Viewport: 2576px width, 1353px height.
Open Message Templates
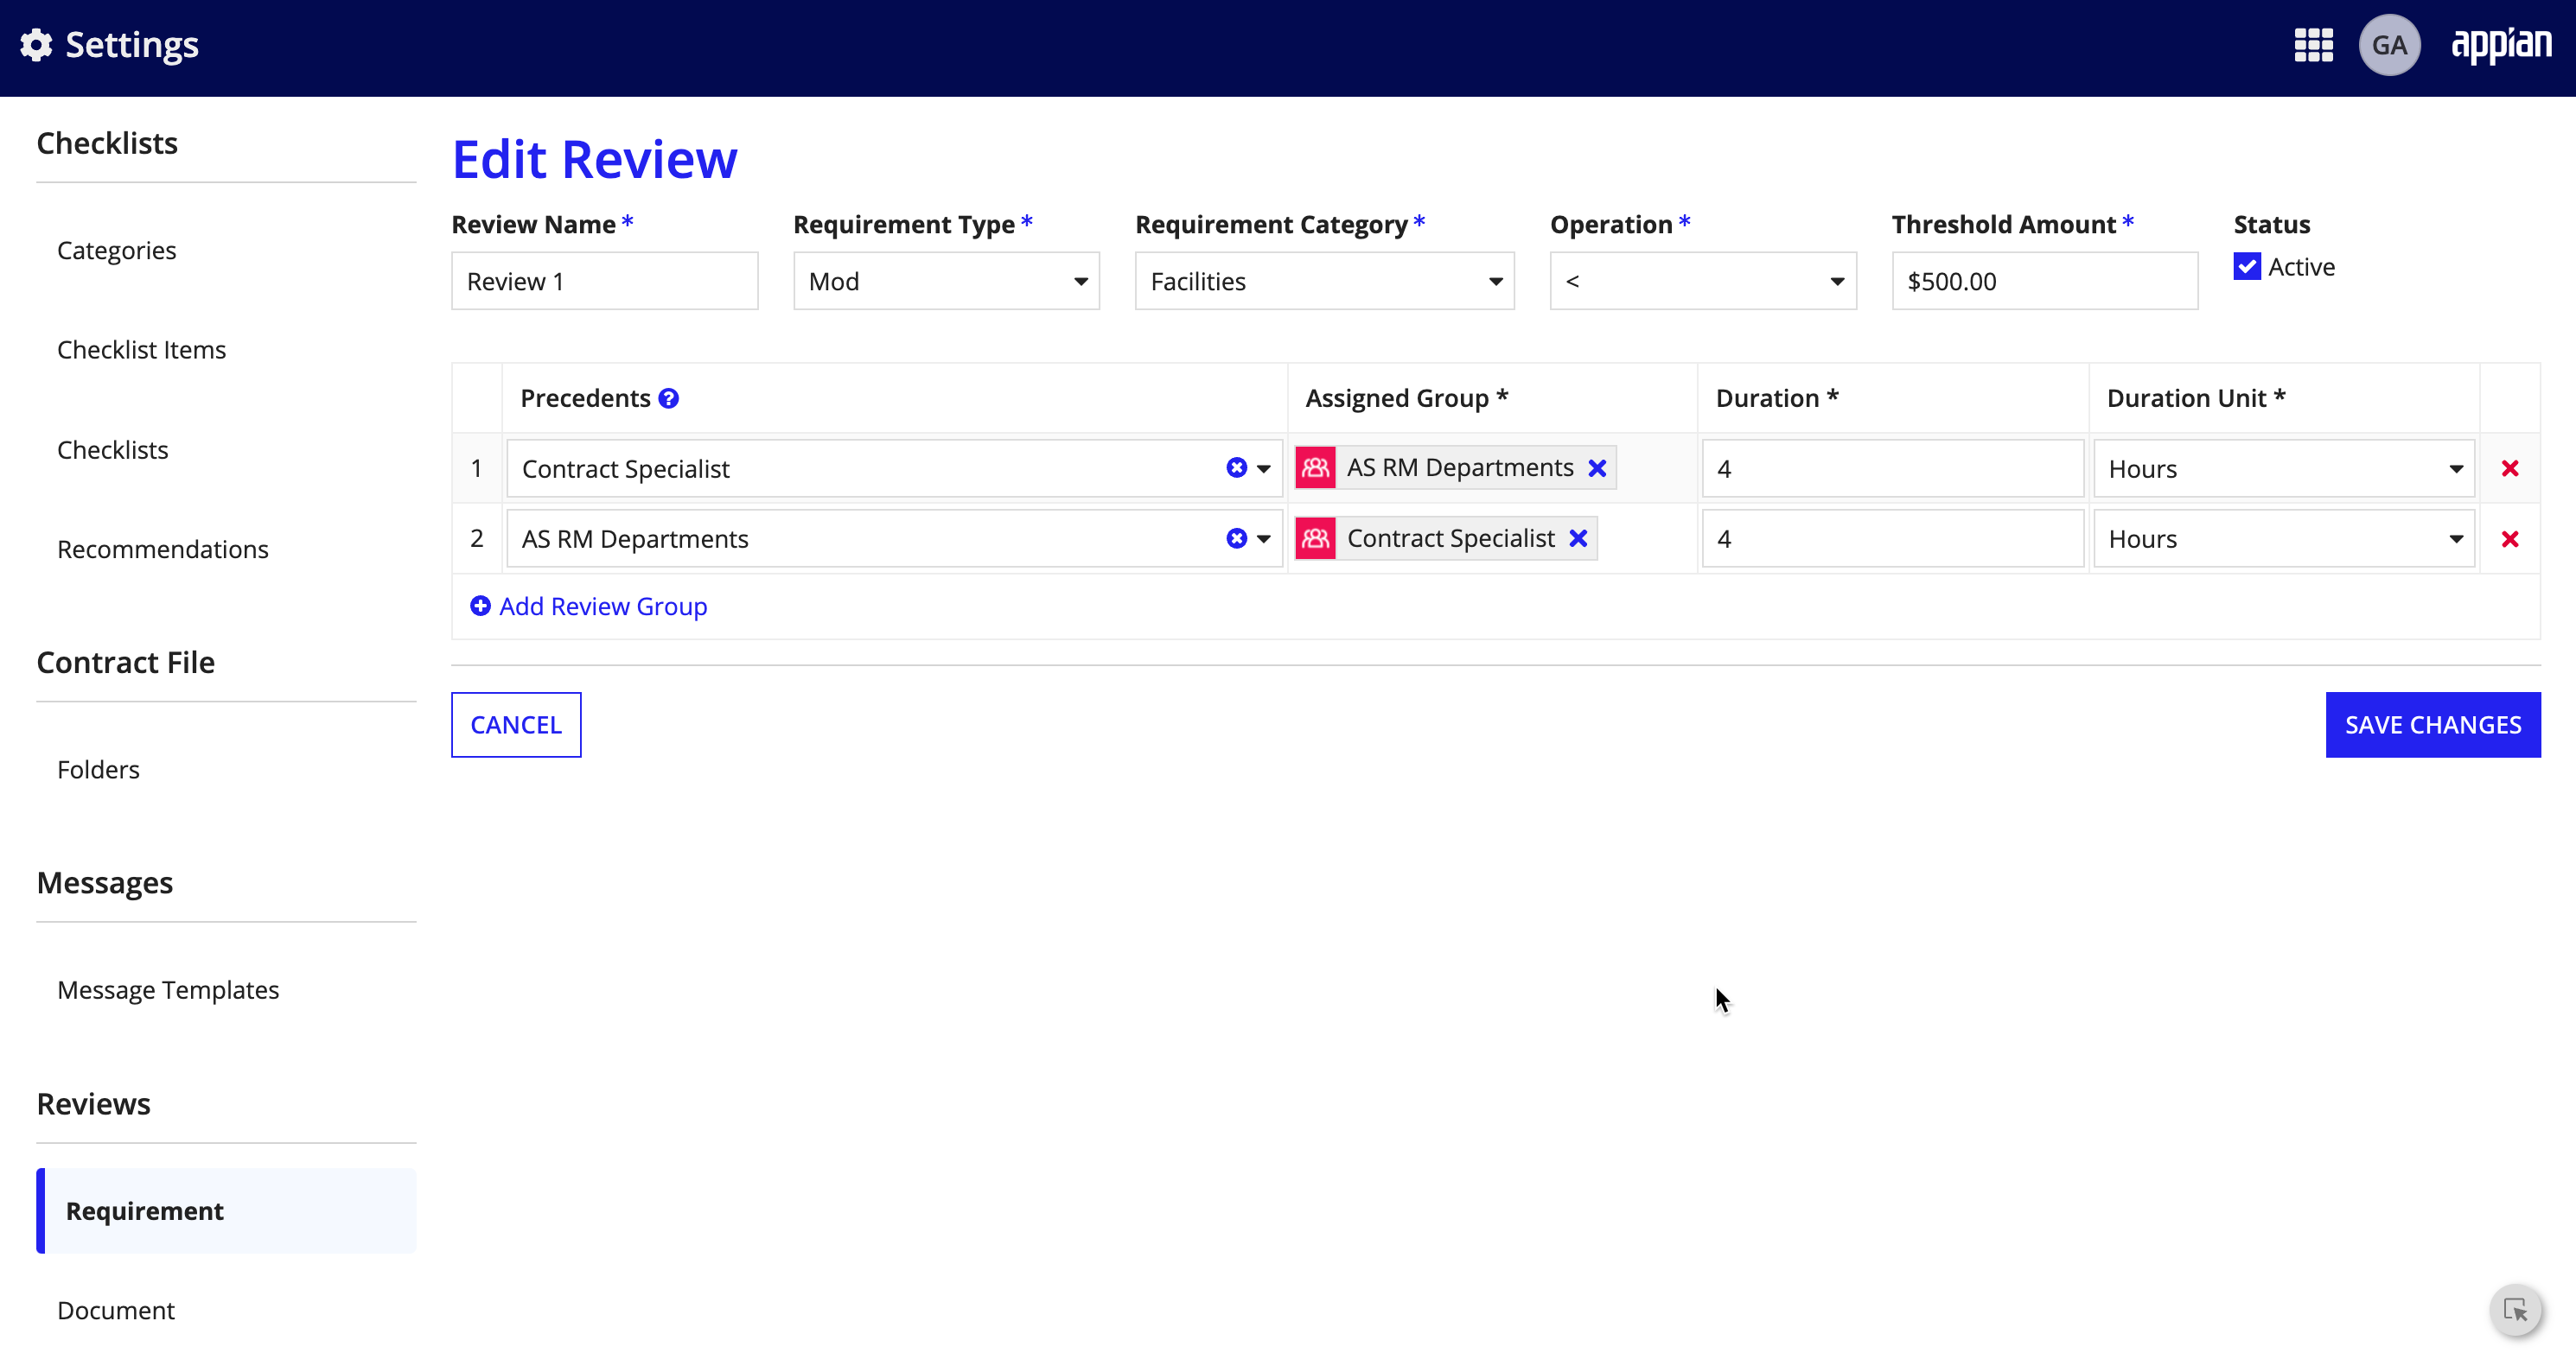click(x=168, y=989)
